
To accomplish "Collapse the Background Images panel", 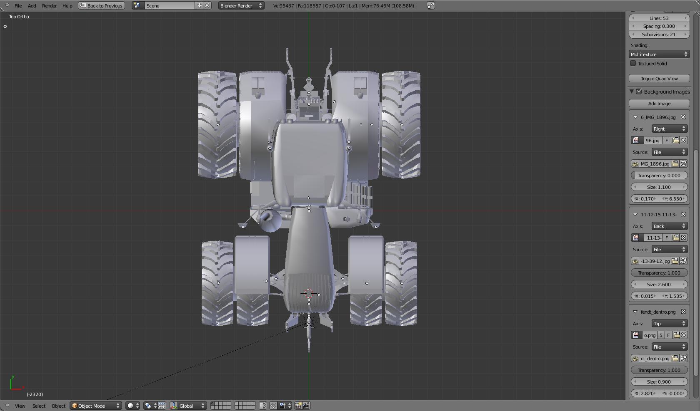I will coord(632,92).
